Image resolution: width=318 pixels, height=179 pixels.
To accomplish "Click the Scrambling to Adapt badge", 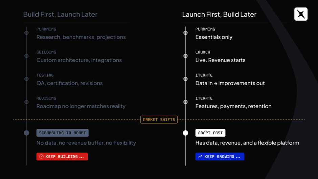I will [x=63, y=133].
